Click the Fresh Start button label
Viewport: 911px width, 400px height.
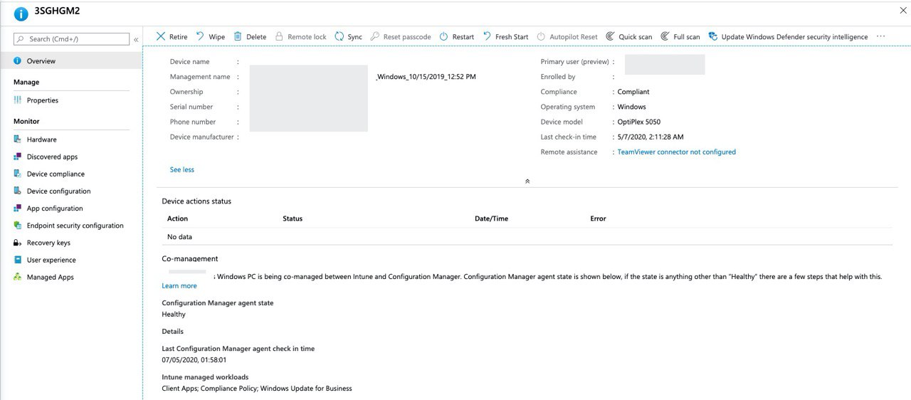[512, 37]
